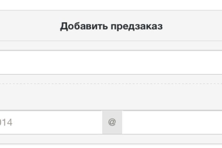Select the date input left of @

coord(51,122)
